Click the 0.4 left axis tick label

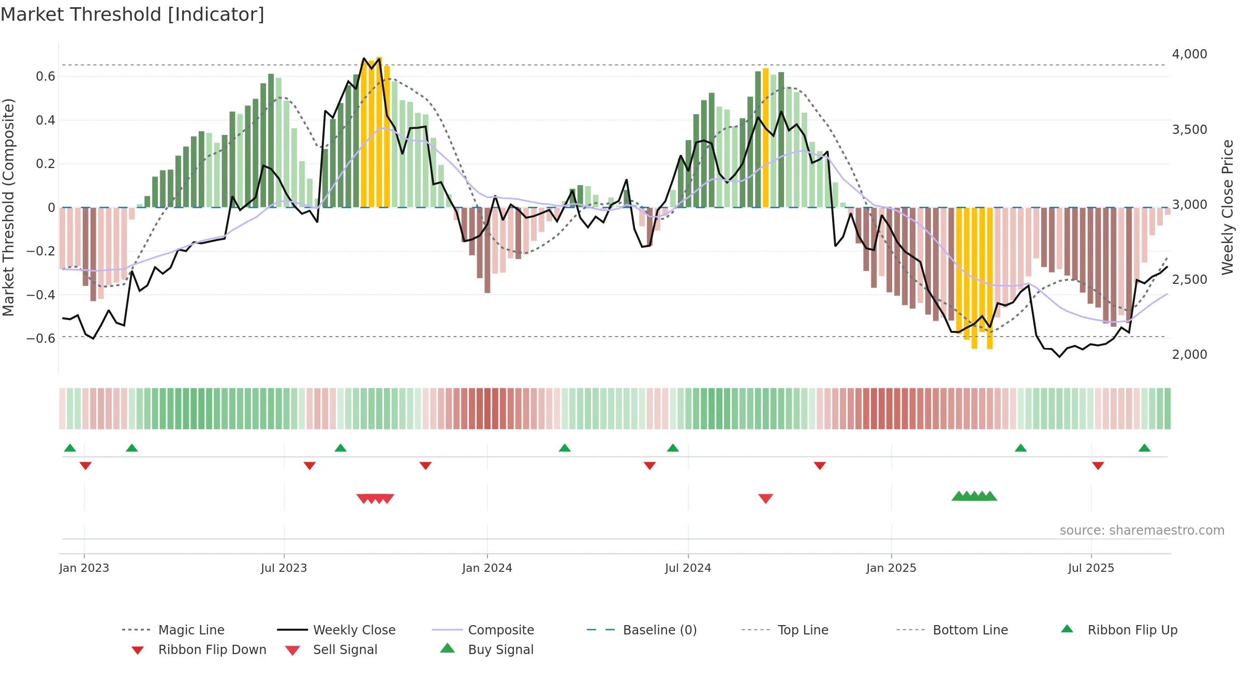click(46, 120)
